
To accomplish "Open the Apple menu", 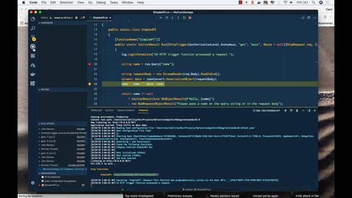I will point(24,2).
